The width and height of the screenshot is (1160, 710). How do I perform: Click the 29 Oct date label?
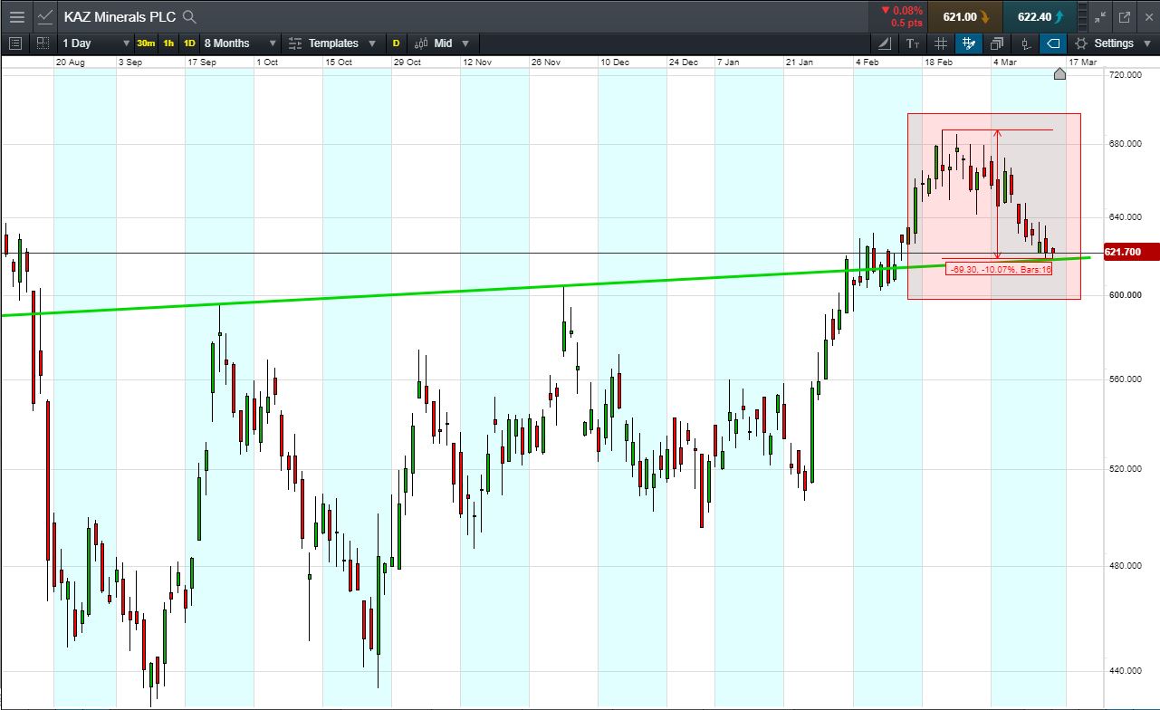point(407,62)
